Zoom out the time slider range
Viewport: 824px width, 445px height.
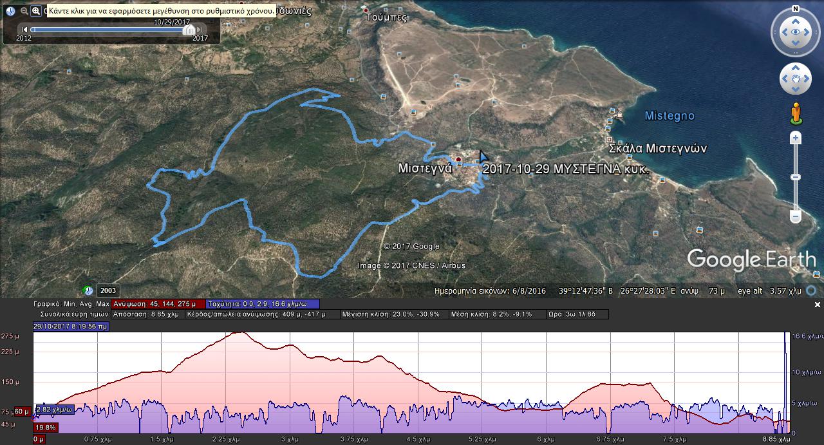click(x=24, y=11)
